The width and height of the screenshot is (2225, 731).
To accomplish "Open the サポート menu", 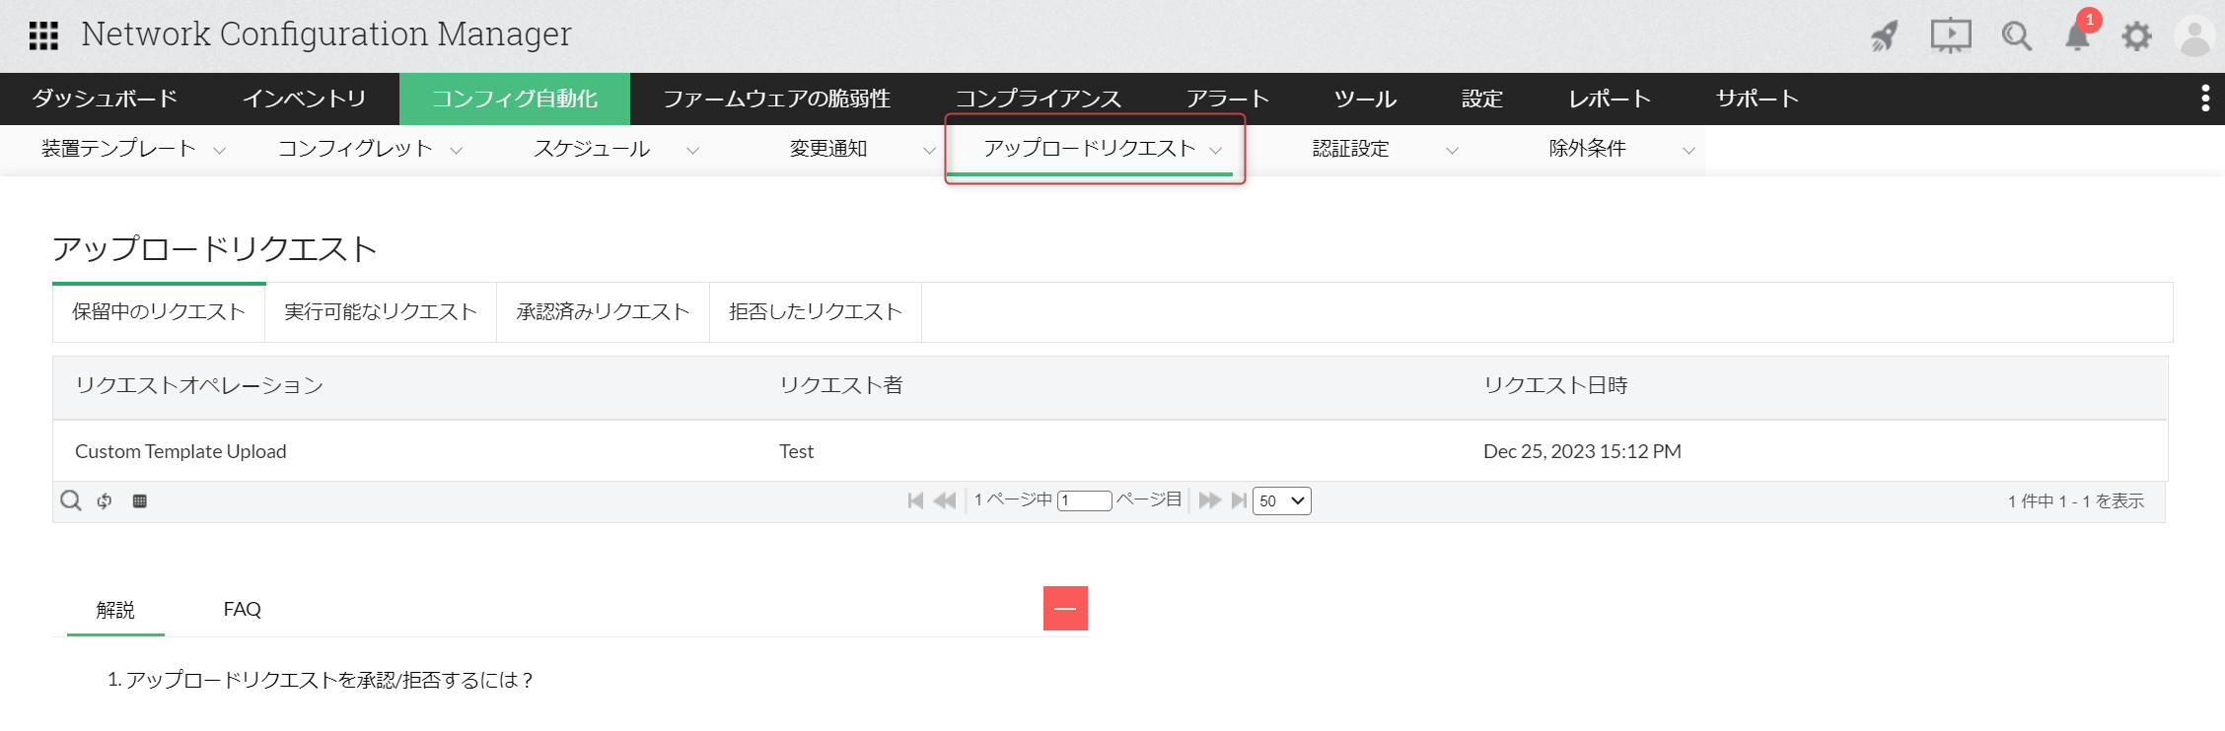I will click(x=1758, y=99).
